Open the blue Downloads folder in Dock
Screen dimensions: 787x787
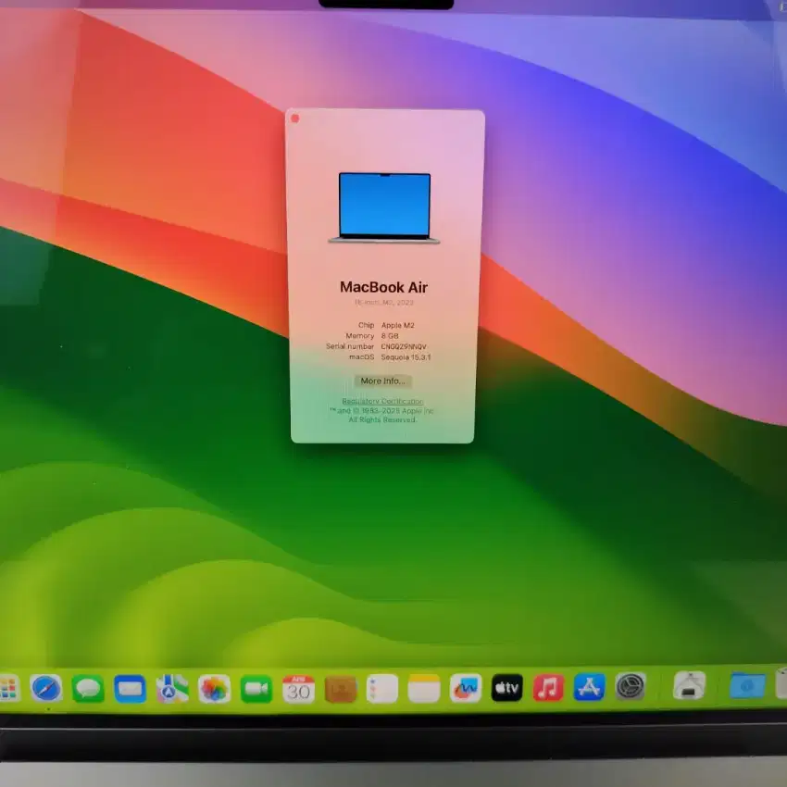pos(747,684)
